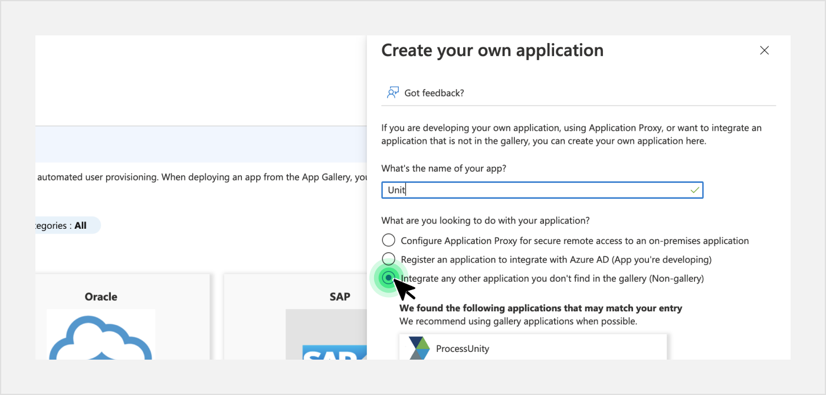Image resolution: width=826 pixels, height=395 pixels.
Task: Click the 'Non-gallery' option label text
Action: [676, 278]
